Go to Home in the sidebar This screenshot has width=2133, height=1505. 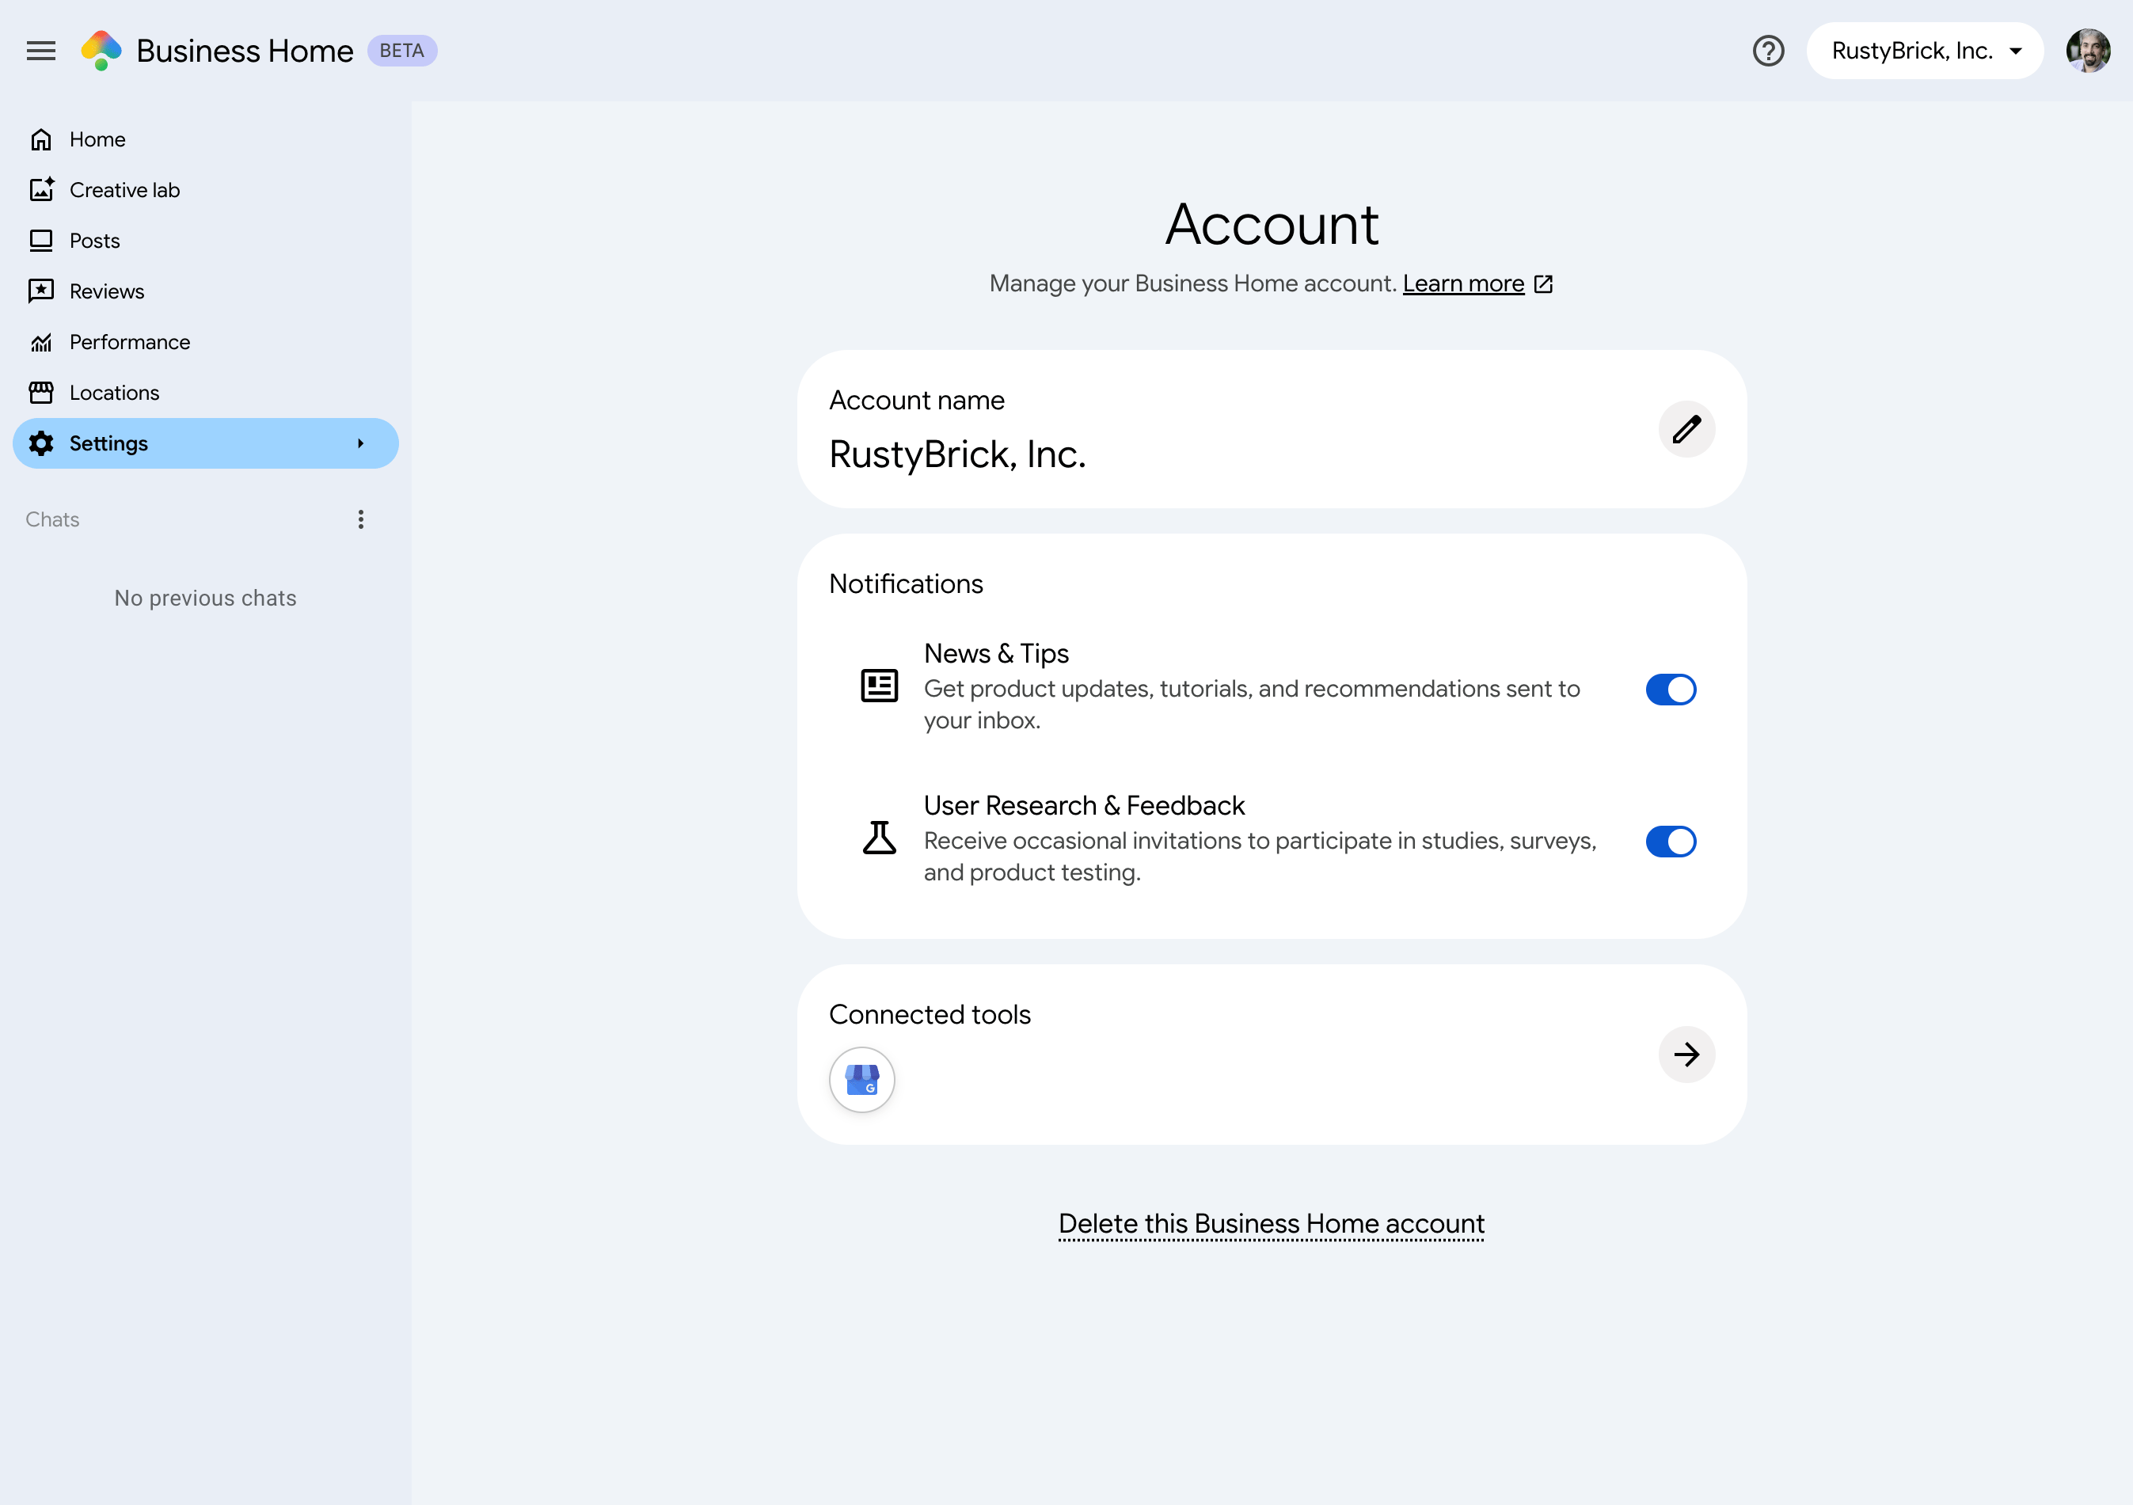click(x=205, y=139)
